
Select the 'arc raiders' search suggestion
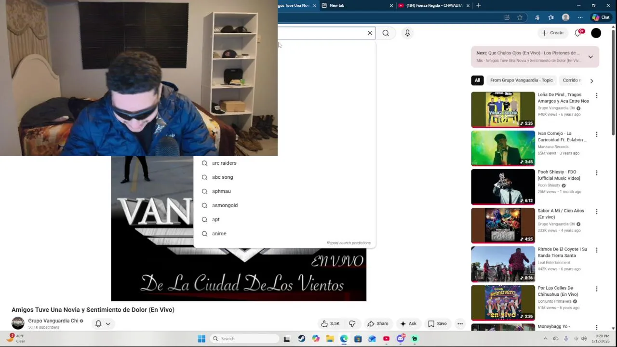(x=284, y=163)
